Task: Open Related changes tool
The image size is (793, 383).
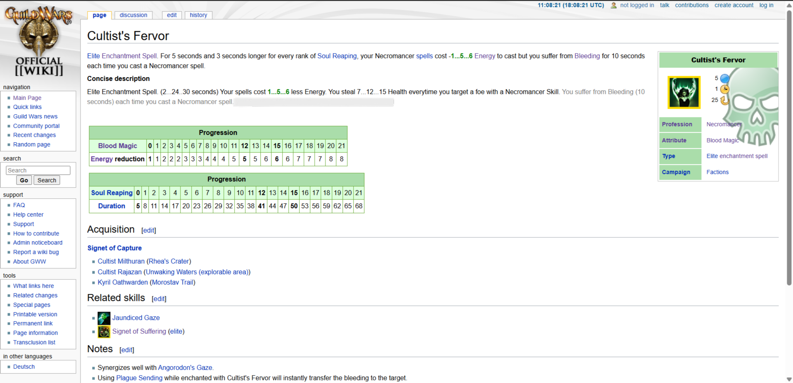Action: coord(35,295)
